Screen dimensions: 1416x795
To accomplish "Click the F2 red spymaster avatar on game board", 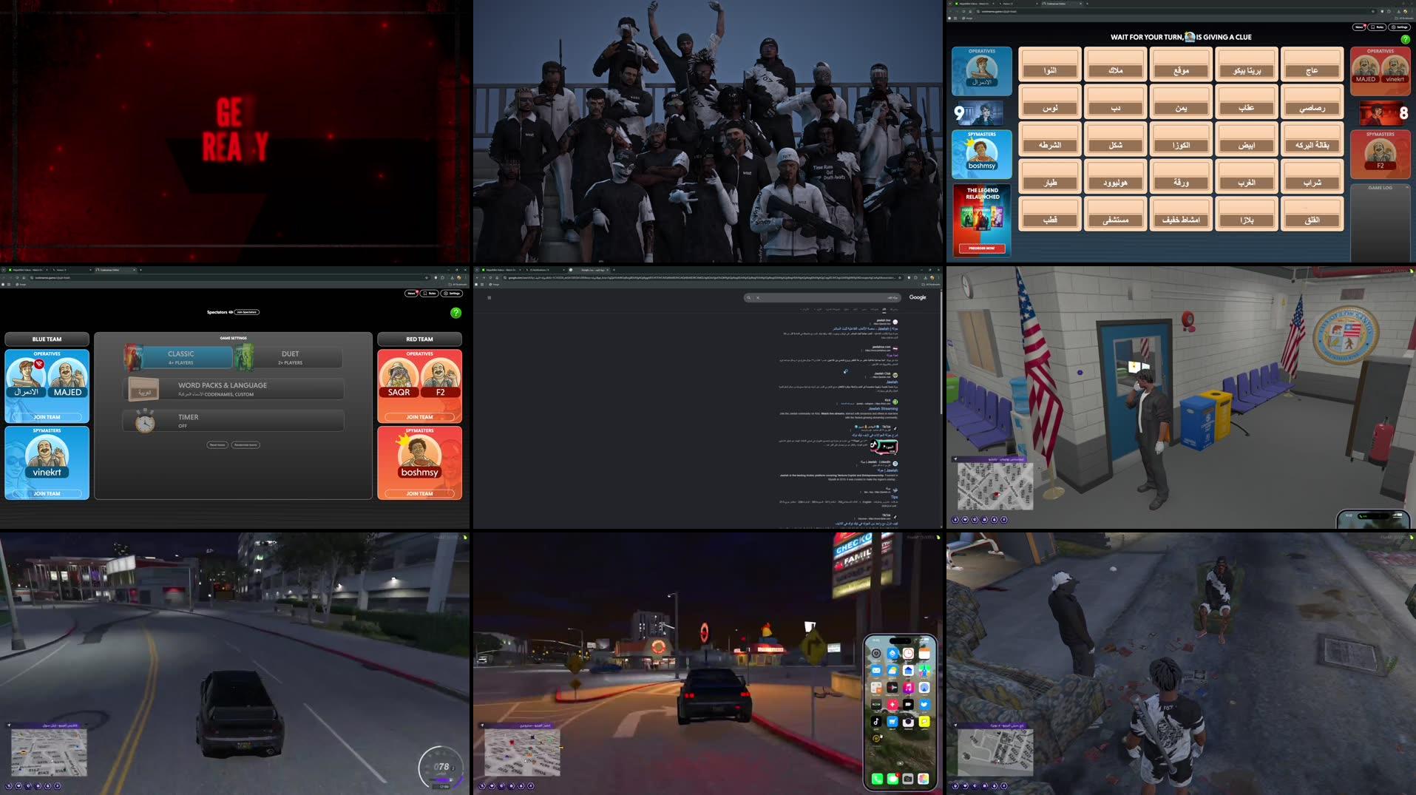I will click(1380, 154).
